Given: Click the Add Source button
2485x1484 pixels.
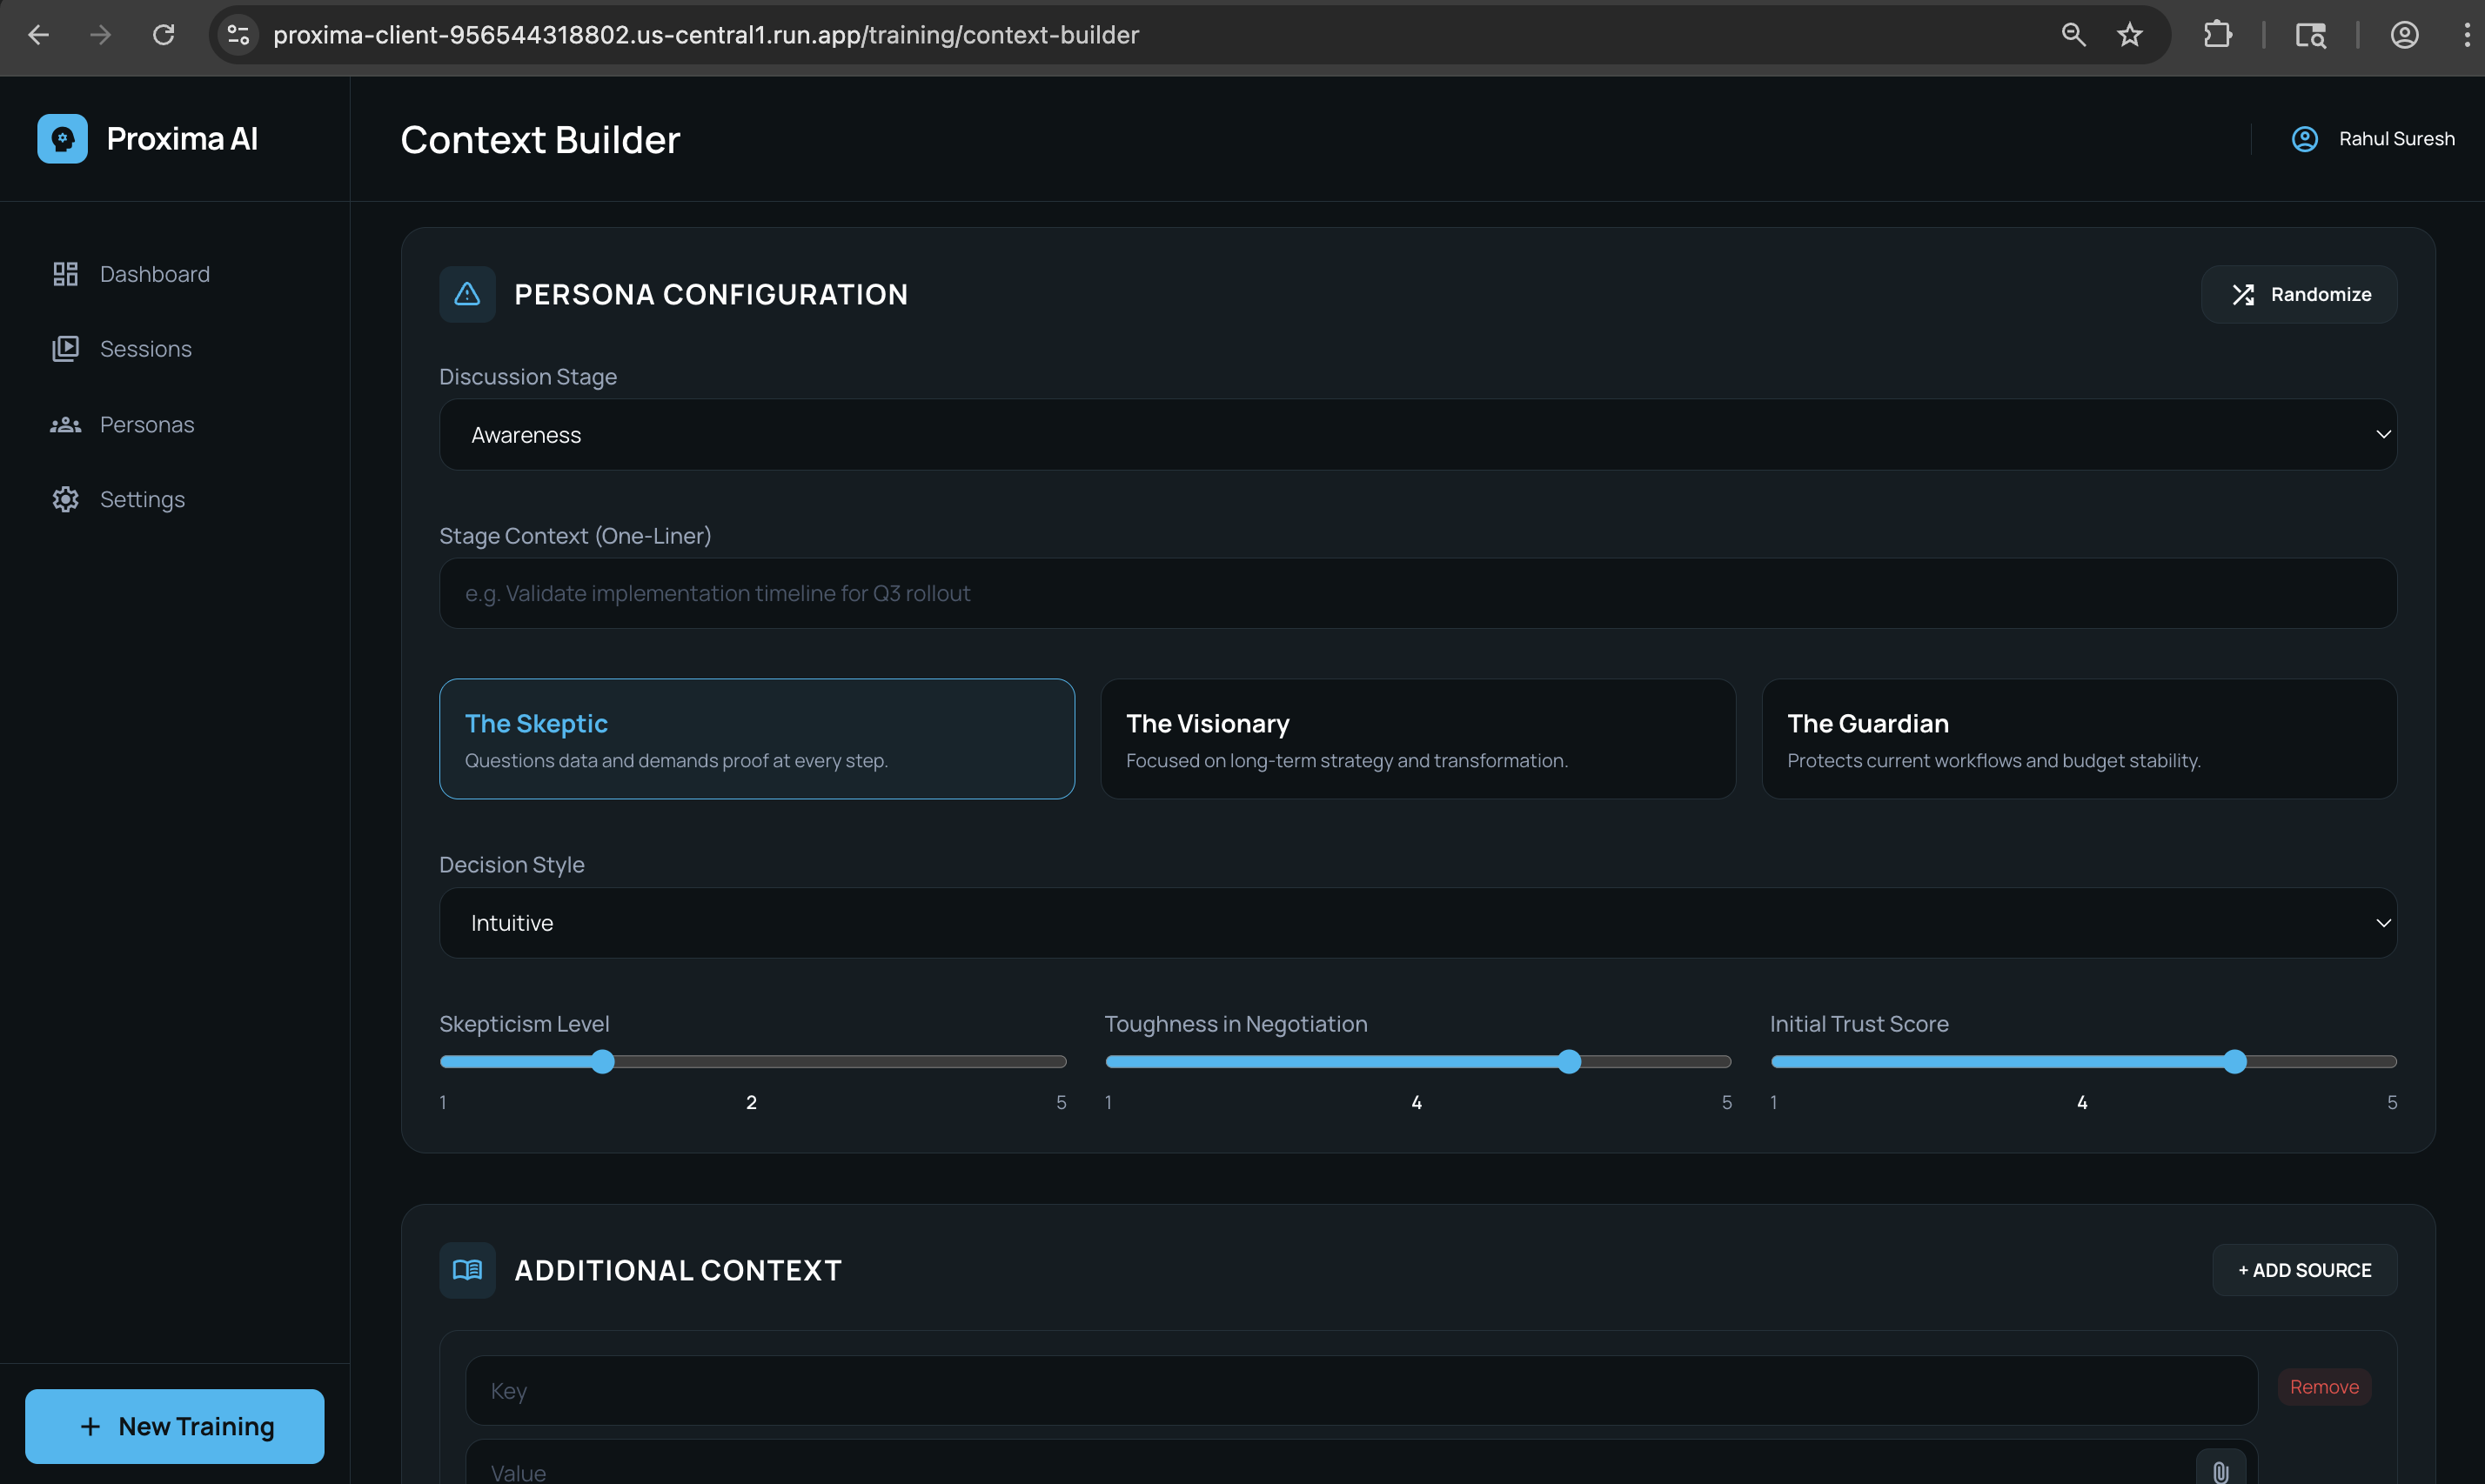Looking at the screenshot, I should coord(2303,1270).
